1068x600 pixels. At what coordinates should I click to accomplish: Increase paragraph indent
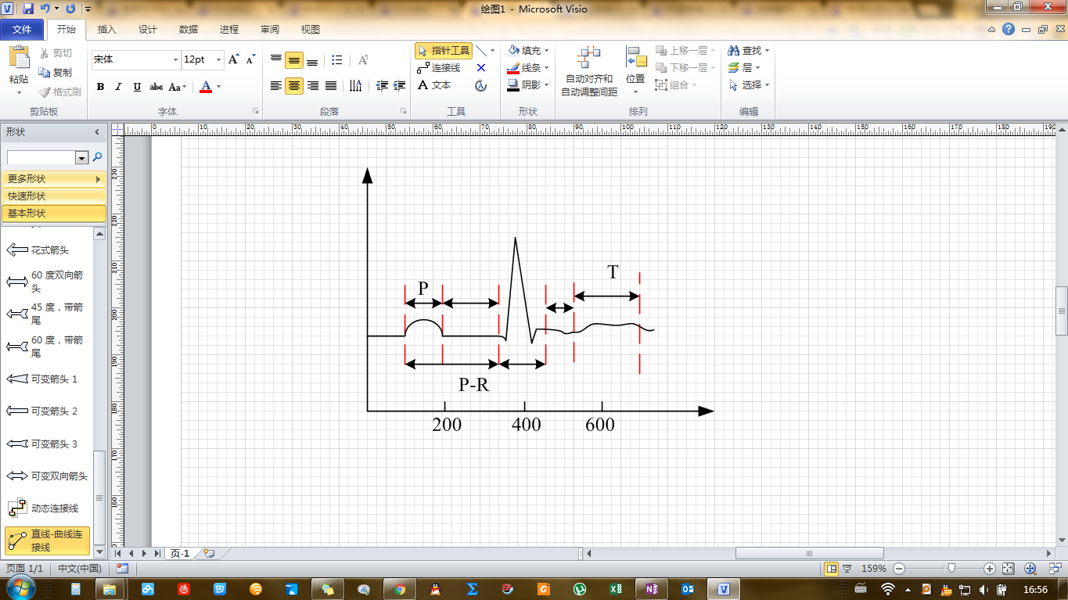[400, 86]
